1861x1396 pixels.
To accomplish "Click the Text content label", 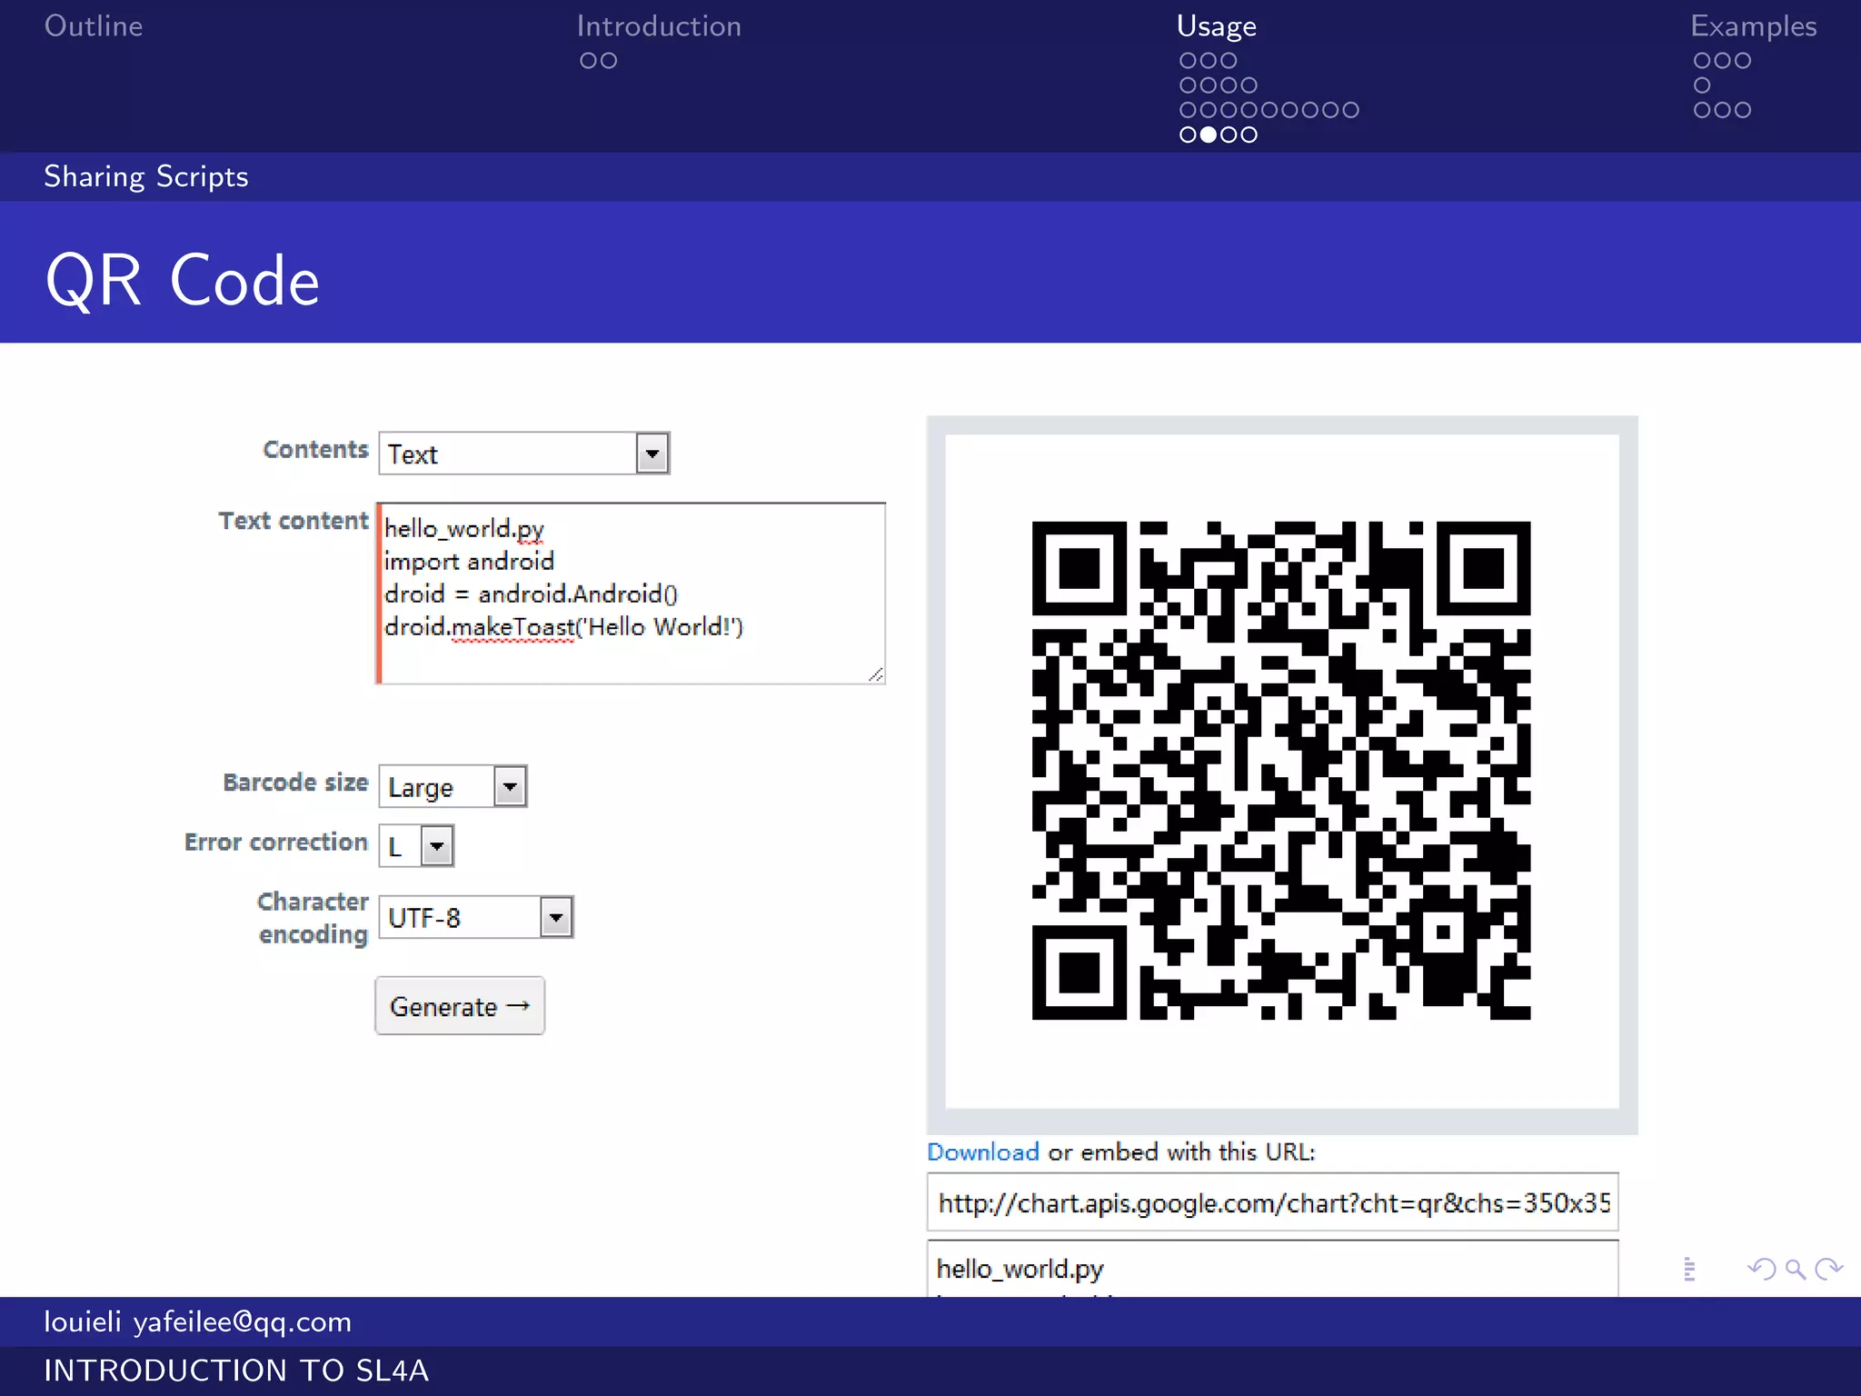I will click(x=294, y=521).
